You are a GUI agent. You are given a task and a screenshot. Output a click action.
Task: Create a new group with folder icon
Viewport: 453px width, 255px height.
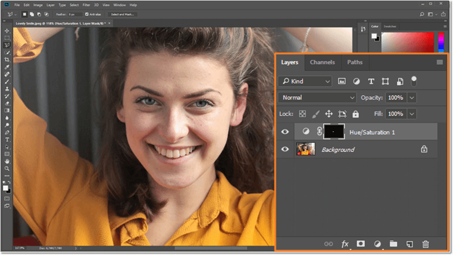point(393,244)
